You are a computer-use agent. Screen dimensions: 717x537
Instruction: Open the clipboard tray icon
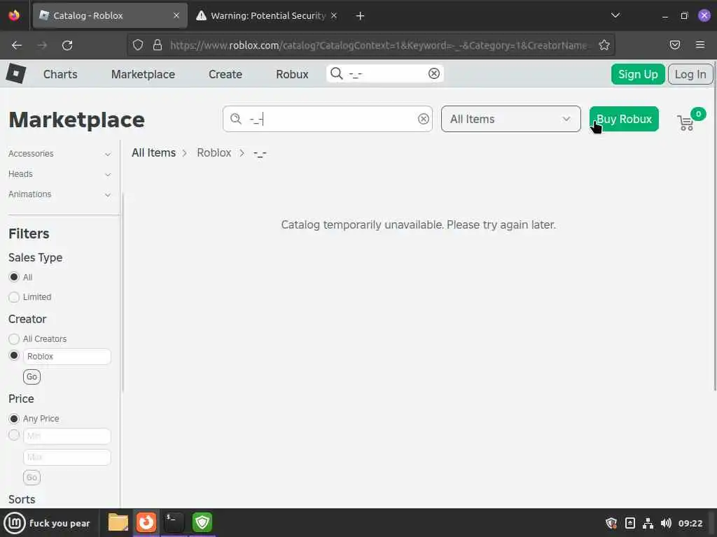(x=629, y=523)
